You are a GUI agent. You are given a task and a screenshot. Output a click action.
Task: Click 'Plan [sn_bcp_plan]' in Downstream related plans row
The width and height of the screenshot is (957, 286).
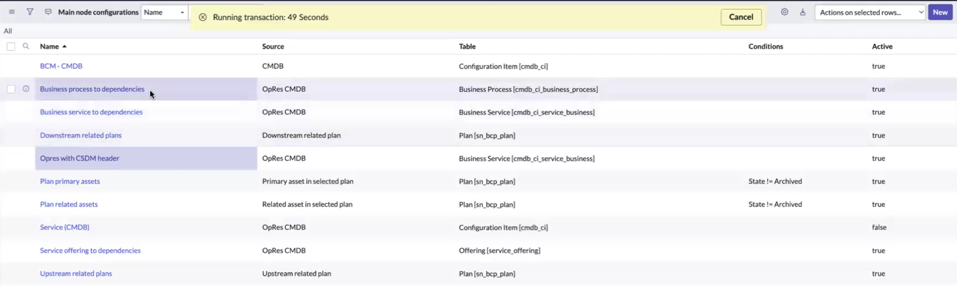tap(487, 136)
